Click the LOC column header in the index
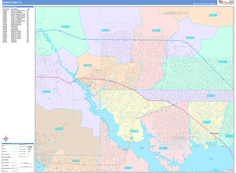The image size is (236, 173). click(x=28, y=9)
